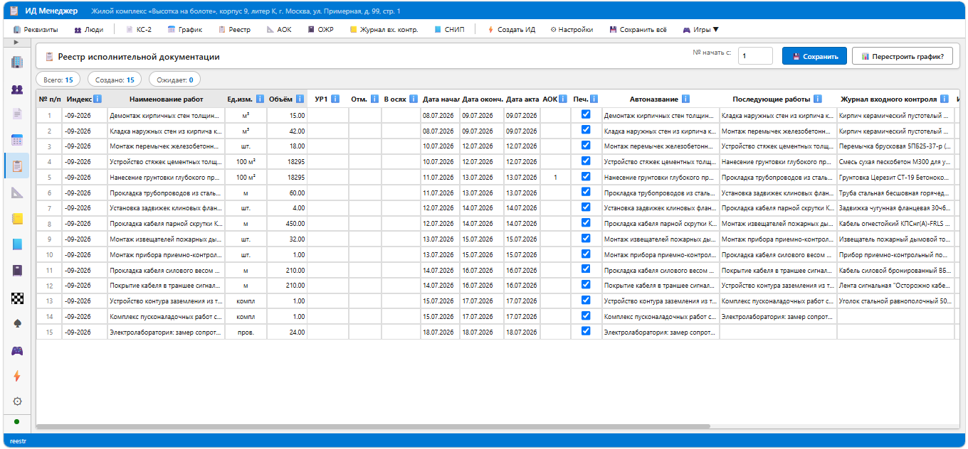Click info icon next to Объём header

click(300, 99)
